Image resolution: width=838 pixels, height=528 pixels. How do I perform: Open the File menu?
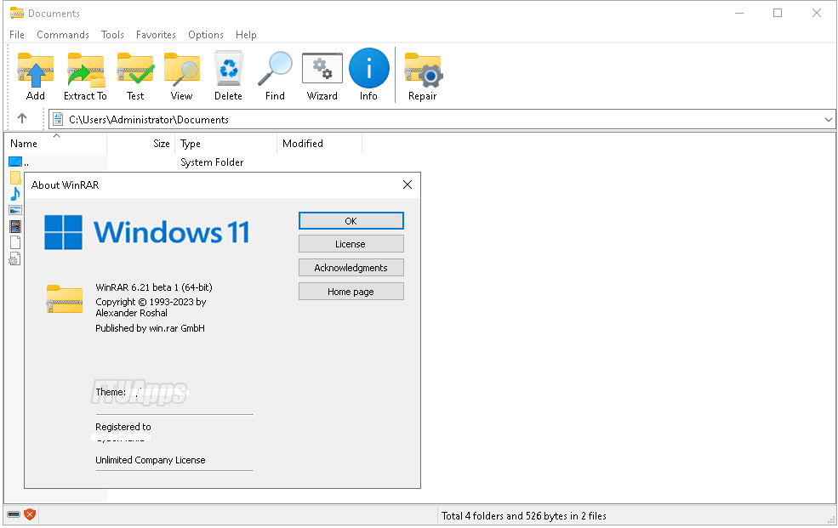[17, 35]
